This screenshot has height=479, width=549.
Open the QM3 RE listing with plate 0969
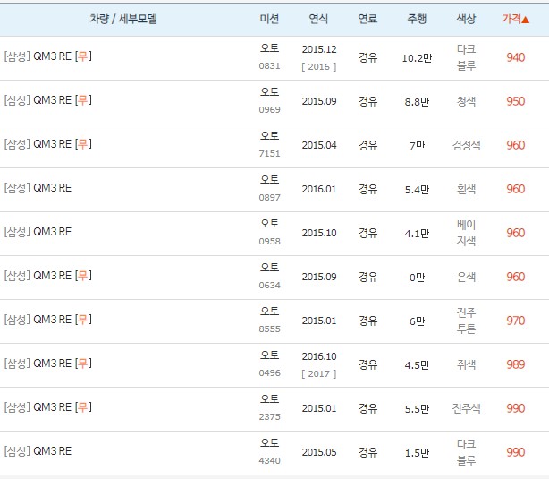pyautogui.click(x=48, y=100)
